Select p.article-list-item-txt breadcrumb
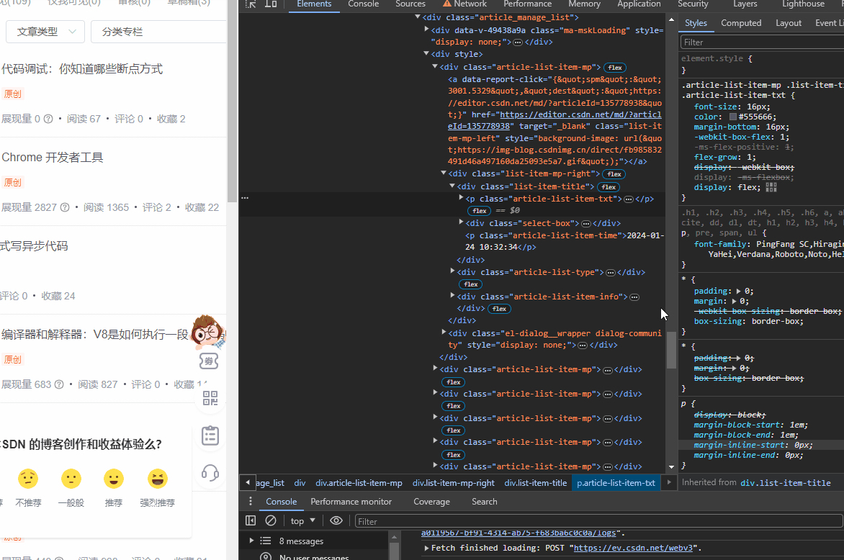The width and height of the screenshot is (844, 560). (x=616, y=483)
